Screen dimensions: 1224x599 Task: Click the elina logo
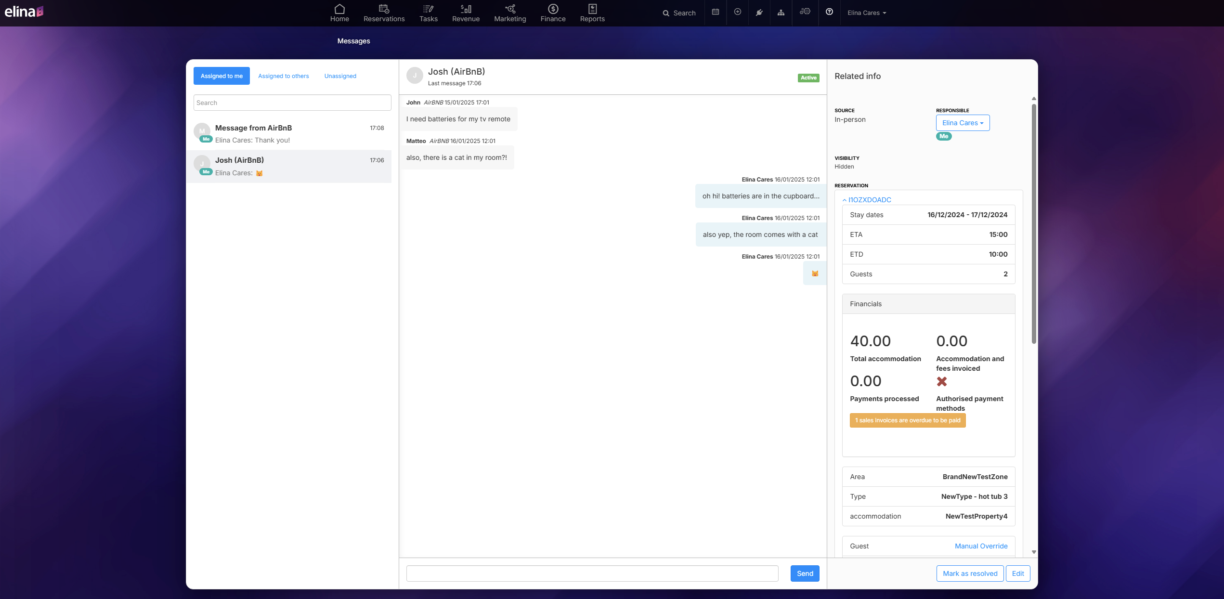24,12
